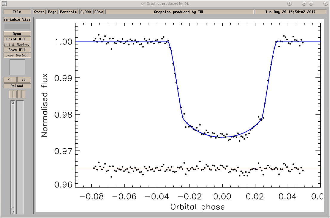The image size is (330, 218).
Task: Expand the Portrait orientation dropdown
Action: [x=68, y=12]
